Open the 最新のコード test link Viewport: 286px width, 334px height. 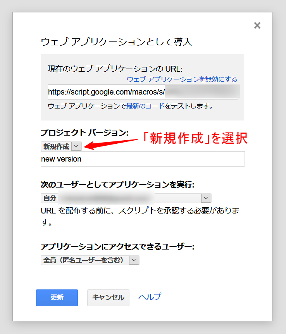pyautogui.click(x=145, y=106)
